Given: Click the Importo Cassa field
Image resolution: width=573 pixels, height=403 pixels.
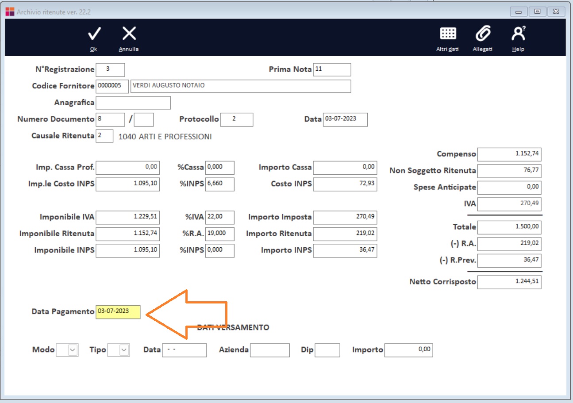Looking at the screenshot, I should pos(345,168).
